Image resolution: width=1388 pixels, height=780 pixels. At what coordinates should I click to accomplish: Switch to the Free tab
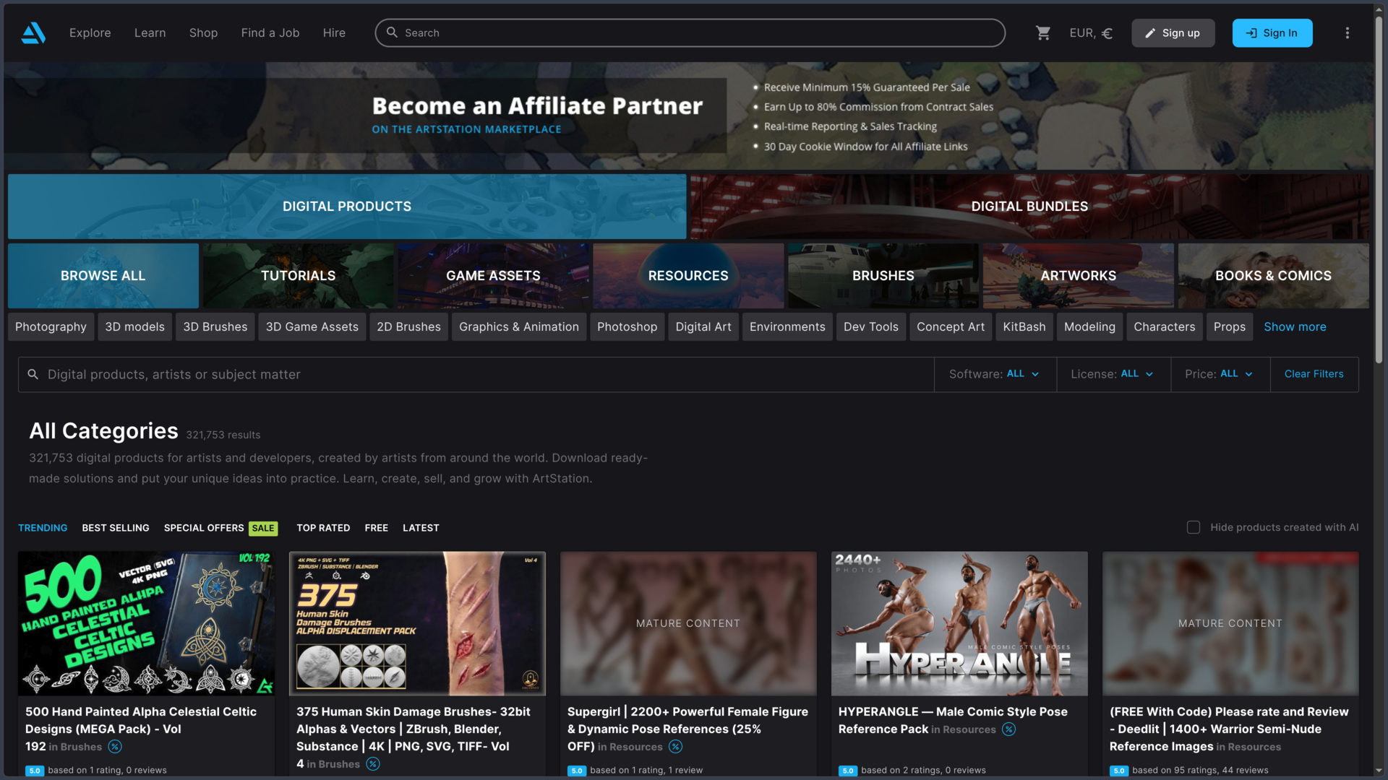point(376,528)
